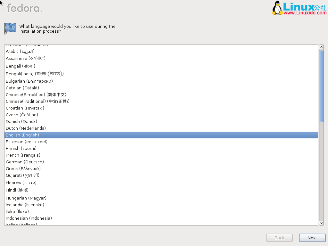The height and width of the screenshot is (246, 328).
Task: Select Hebrew language row
Action: [x=161, y=183]
